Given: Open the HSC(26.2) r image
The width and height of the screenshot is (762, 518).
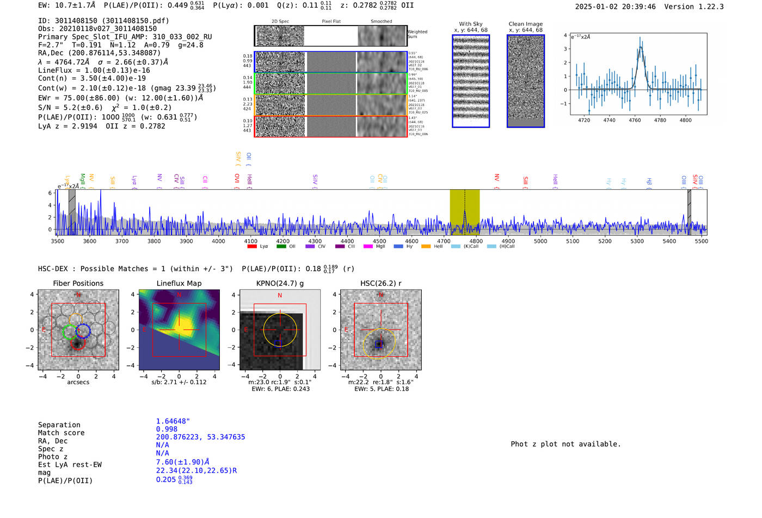Looking at the screenshot, I should point(381,330).
